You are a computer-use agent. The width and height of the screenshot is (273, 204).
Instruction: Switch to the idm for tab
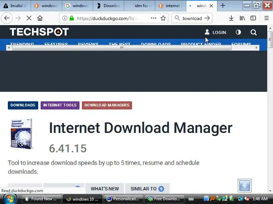coord(140,6)
